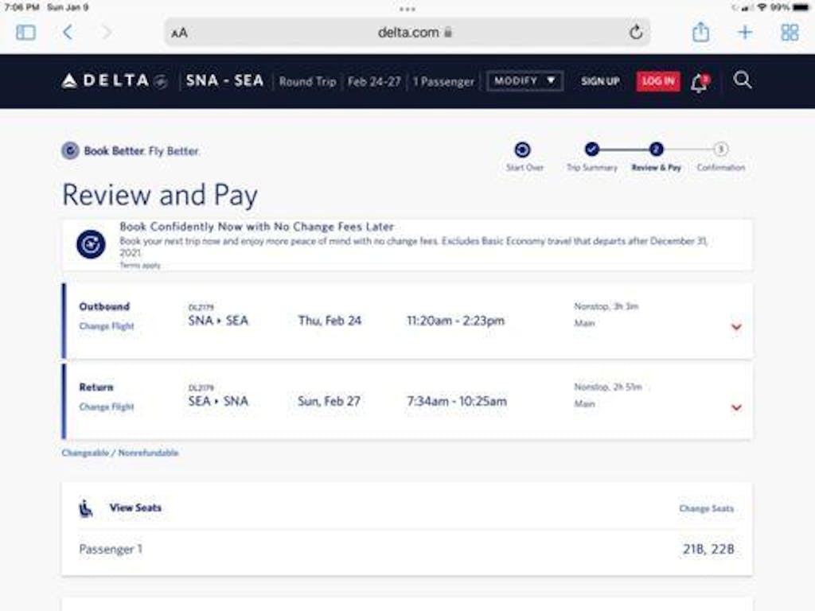Image resolution: width=815 pixels, height=611 pixels.
Task: Open a new Safari tab
Action: (x=745, y=33)
